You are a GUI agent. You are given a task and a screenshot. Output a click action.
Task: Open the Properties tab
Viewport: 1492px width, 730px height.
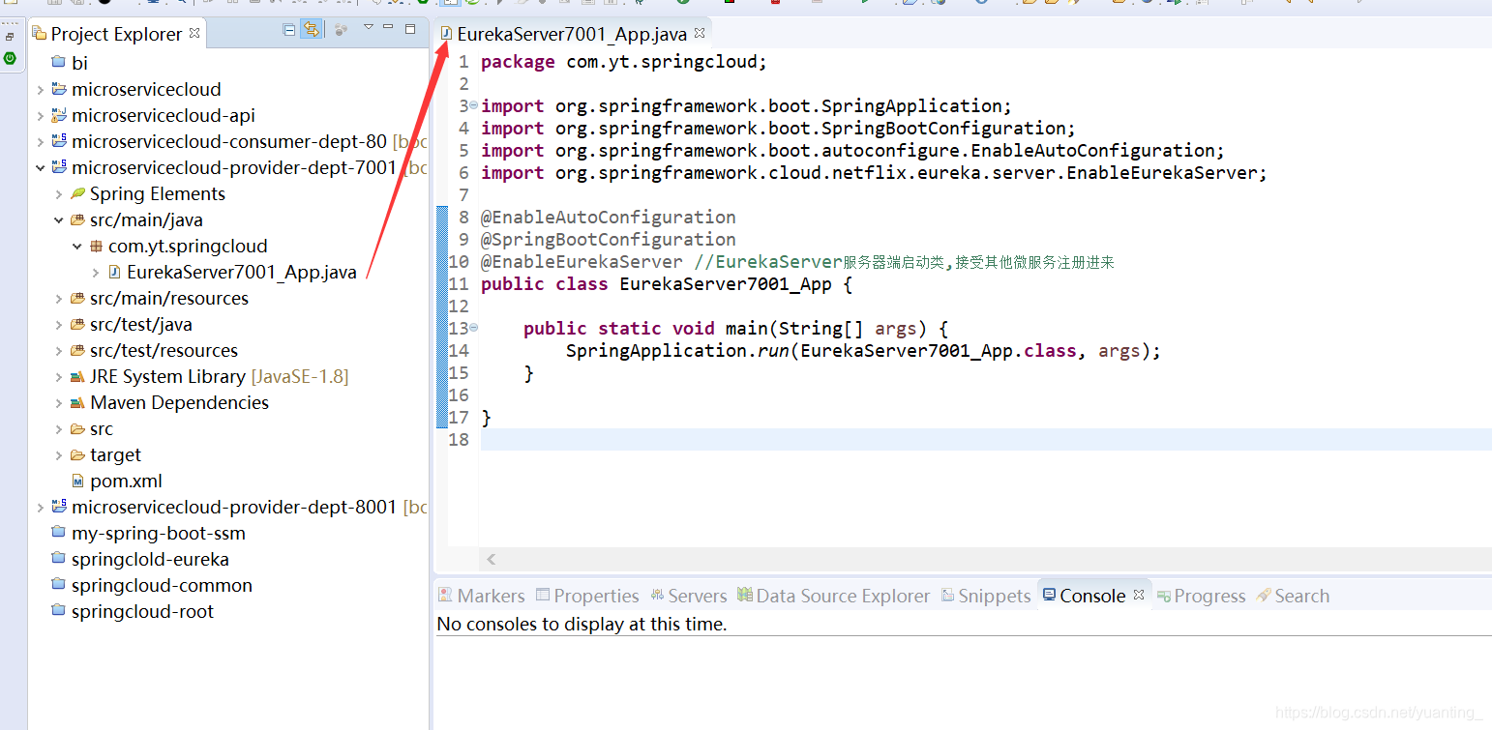pos(586,596)
